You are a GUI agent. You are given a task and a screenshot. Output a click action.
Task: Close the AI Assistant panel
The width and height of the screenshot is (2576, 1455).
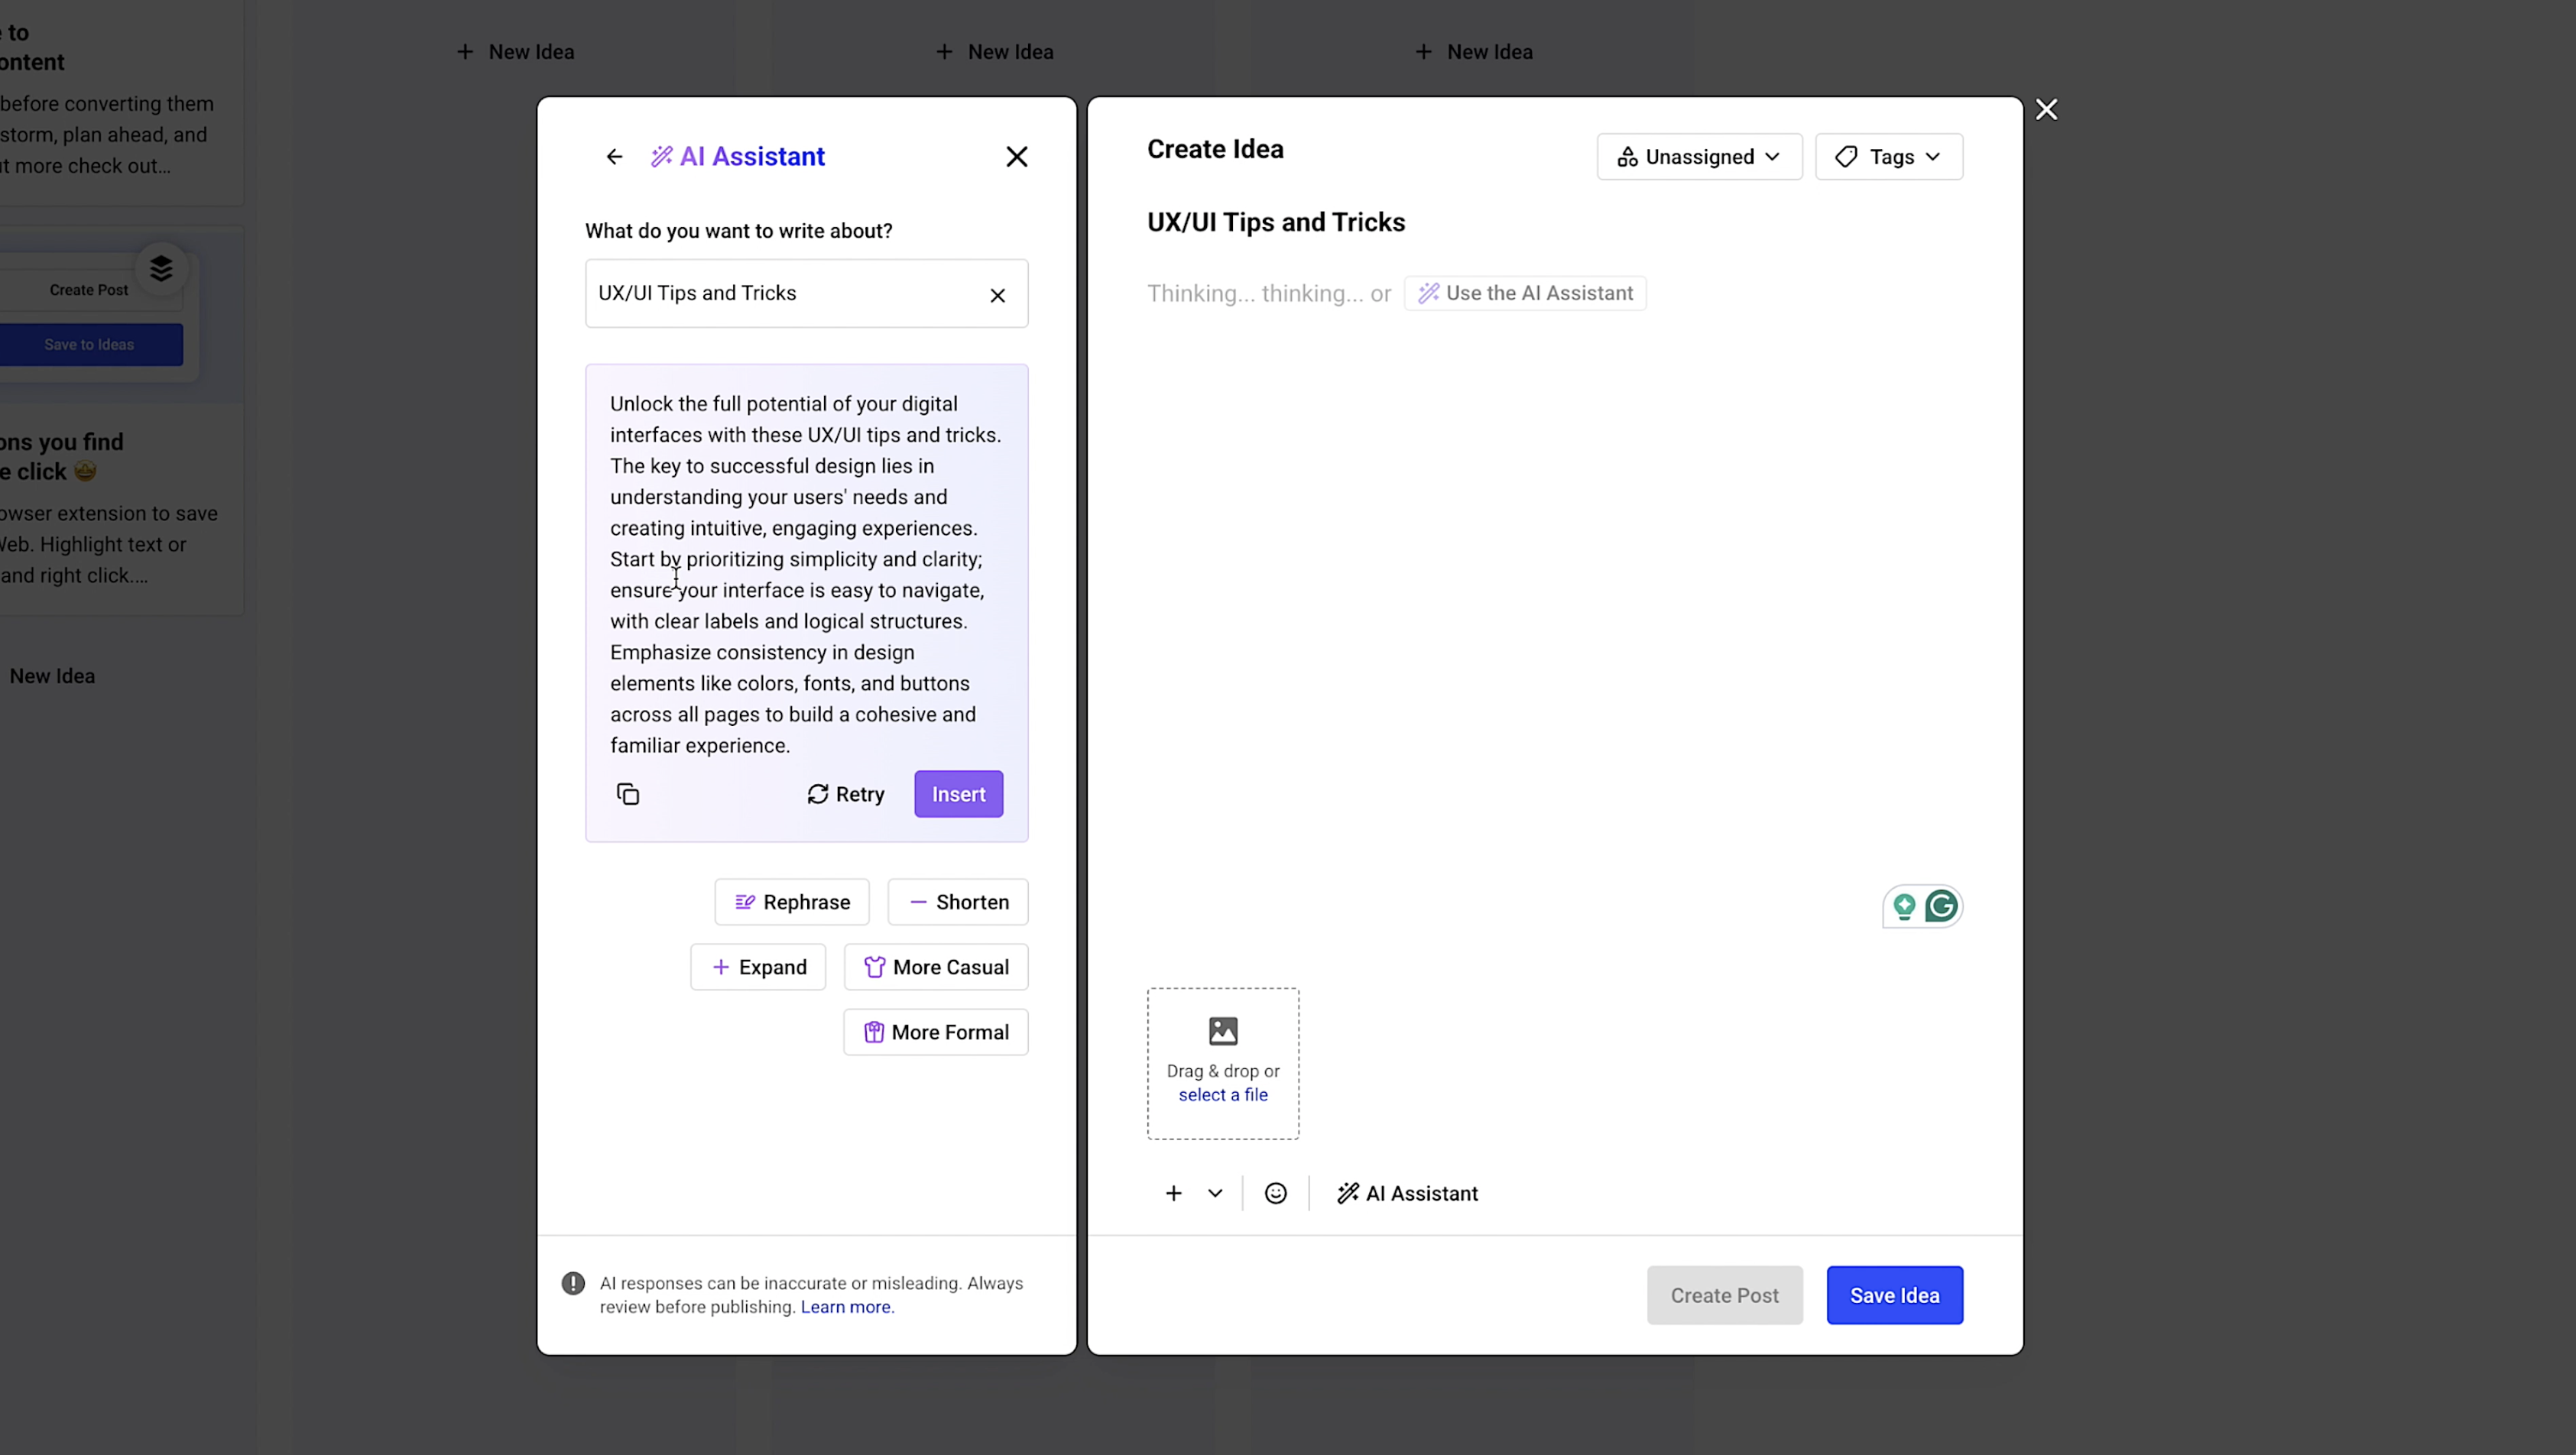coord(1016,157)
